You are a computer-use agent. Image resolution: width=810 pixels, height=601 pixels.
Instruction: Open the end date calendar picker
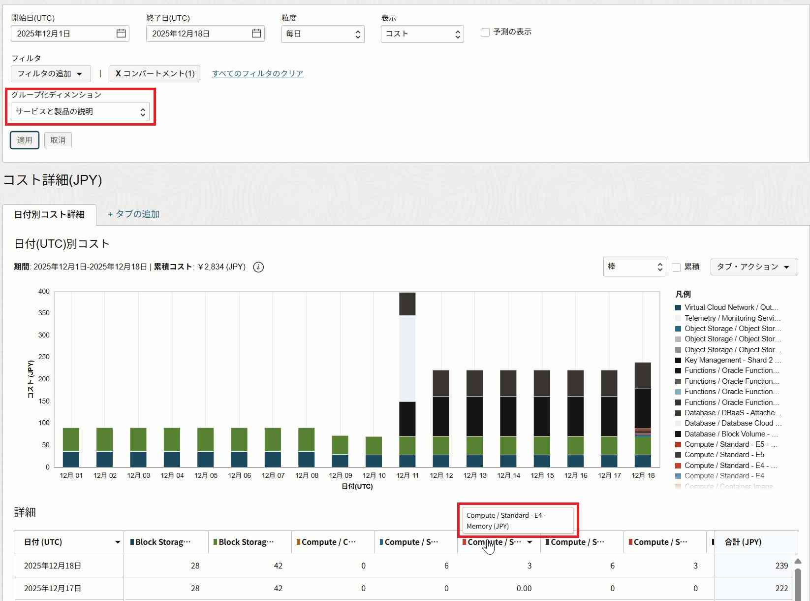pyautogui.click(x=256, y=33)
